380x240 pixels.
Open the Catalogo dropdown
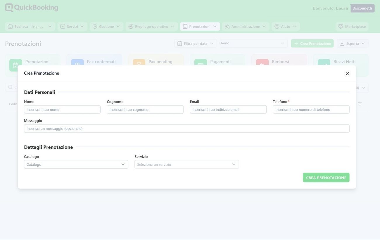coord(76,164)
